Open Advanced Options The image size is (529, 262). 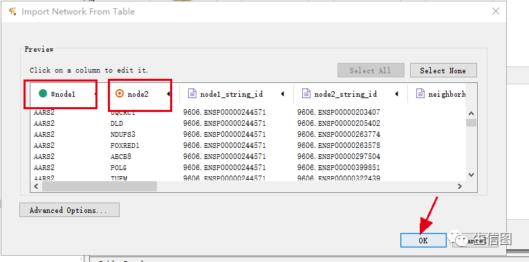coord(69,210)
